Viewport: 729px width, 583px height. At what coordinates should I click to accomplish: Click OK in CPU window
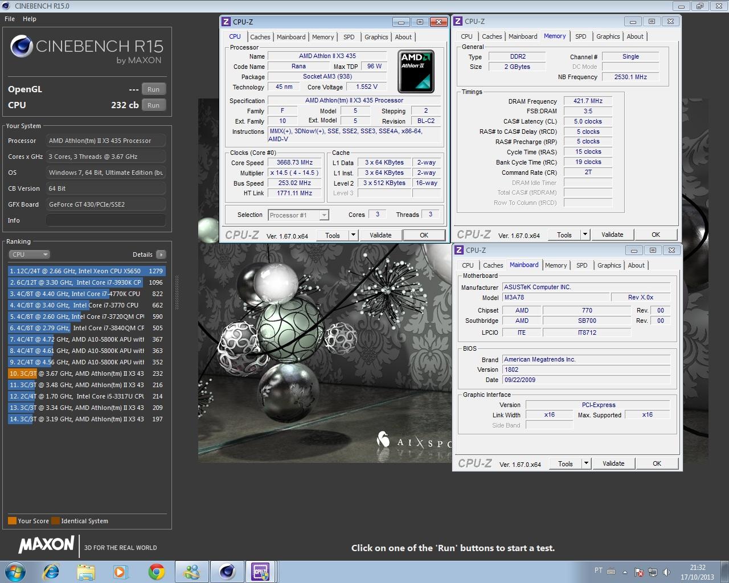[424, 235]
